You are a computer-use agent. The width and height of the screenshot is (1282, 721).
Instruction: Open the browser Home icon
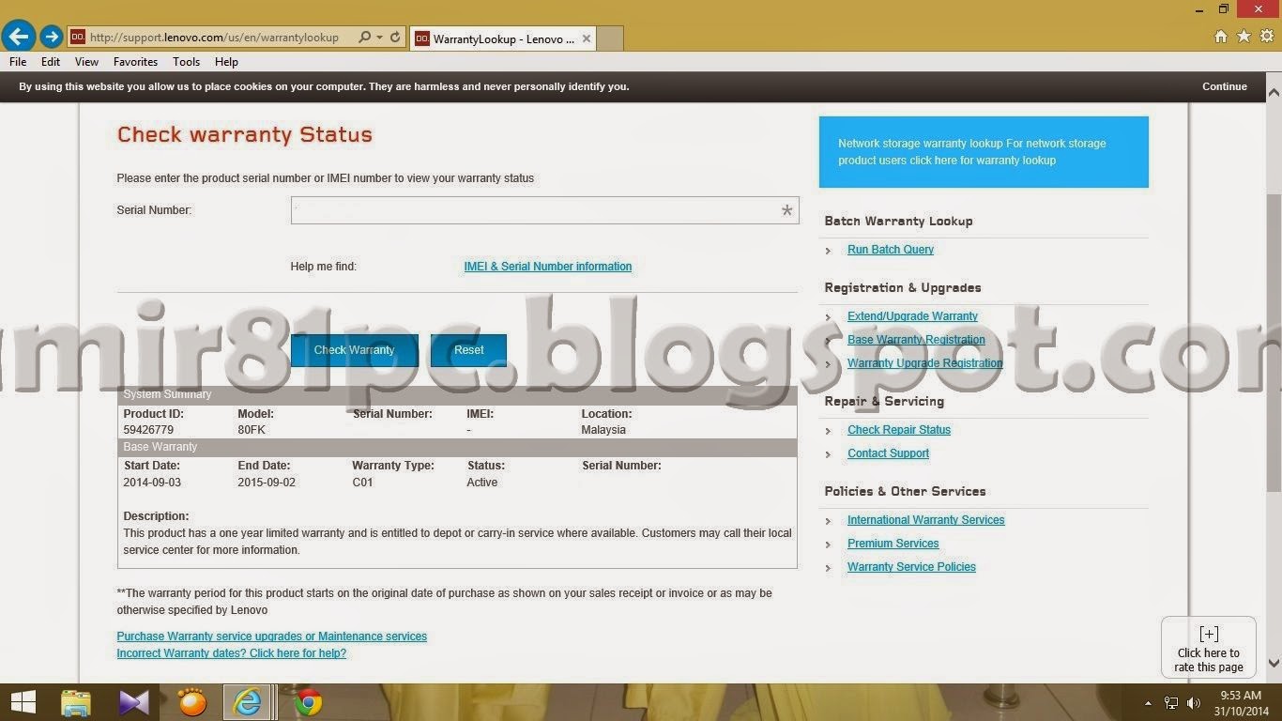coord(1220,37)
